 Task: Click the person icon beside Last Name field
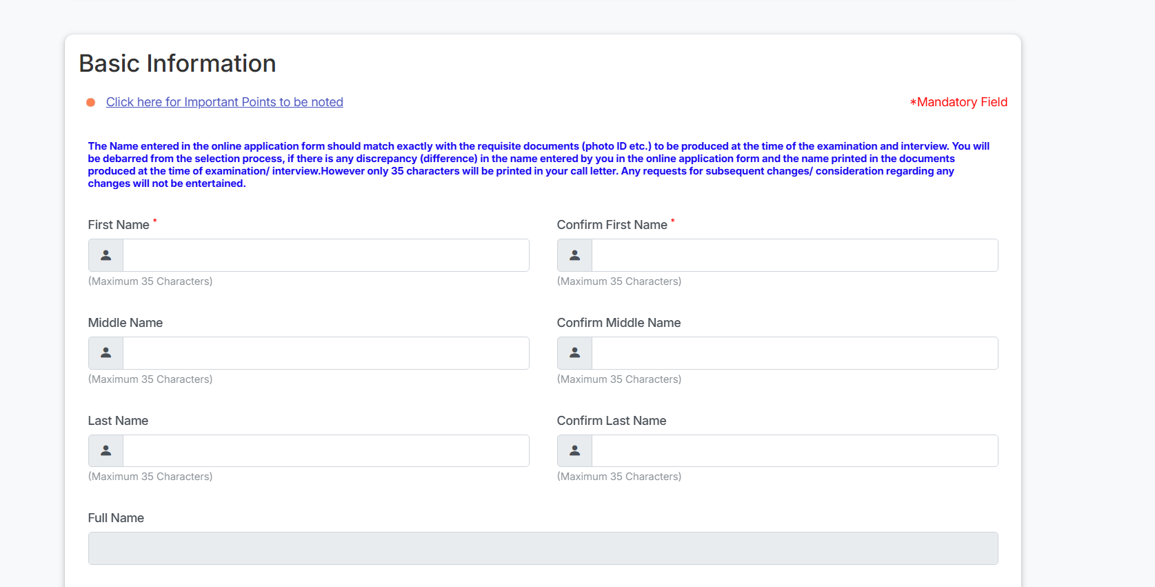coord(106,450)
